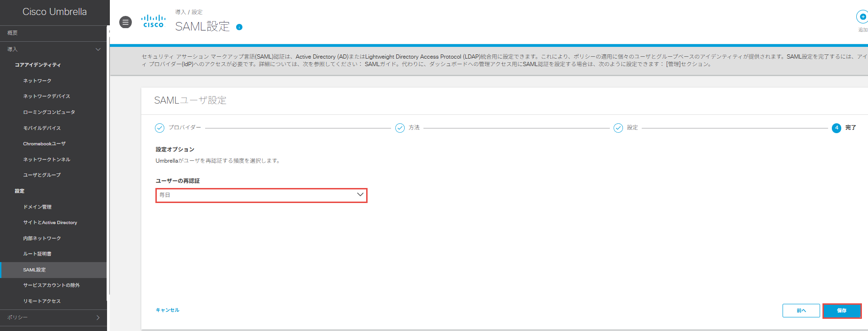
Task: Collapse the 導入 sidebar section
Action: 98,49
